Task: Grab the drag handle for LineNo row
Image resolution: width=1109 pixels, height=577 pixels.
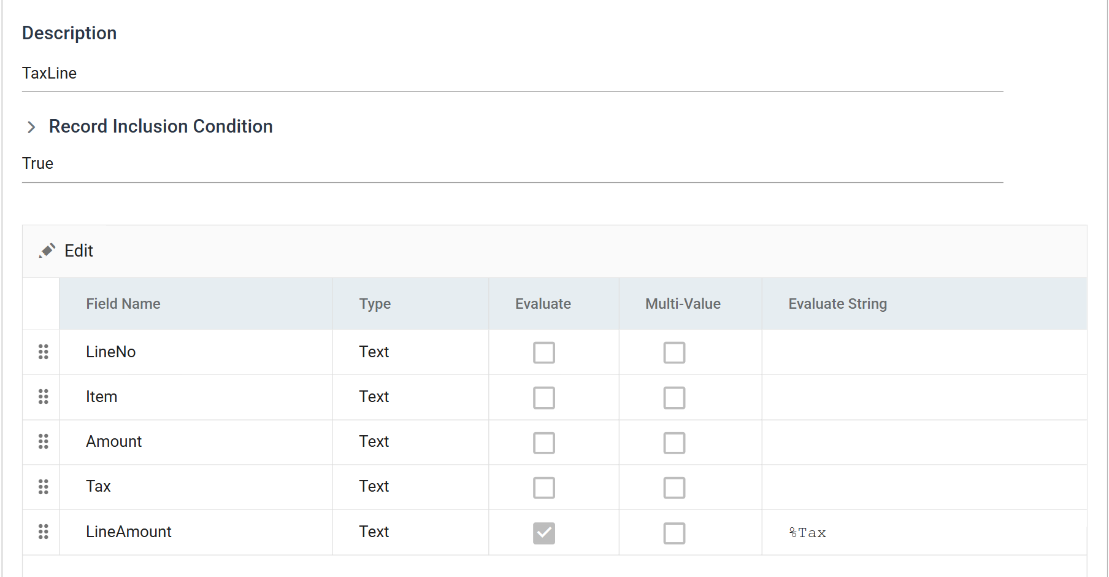Action: click(x=43, y=352)
